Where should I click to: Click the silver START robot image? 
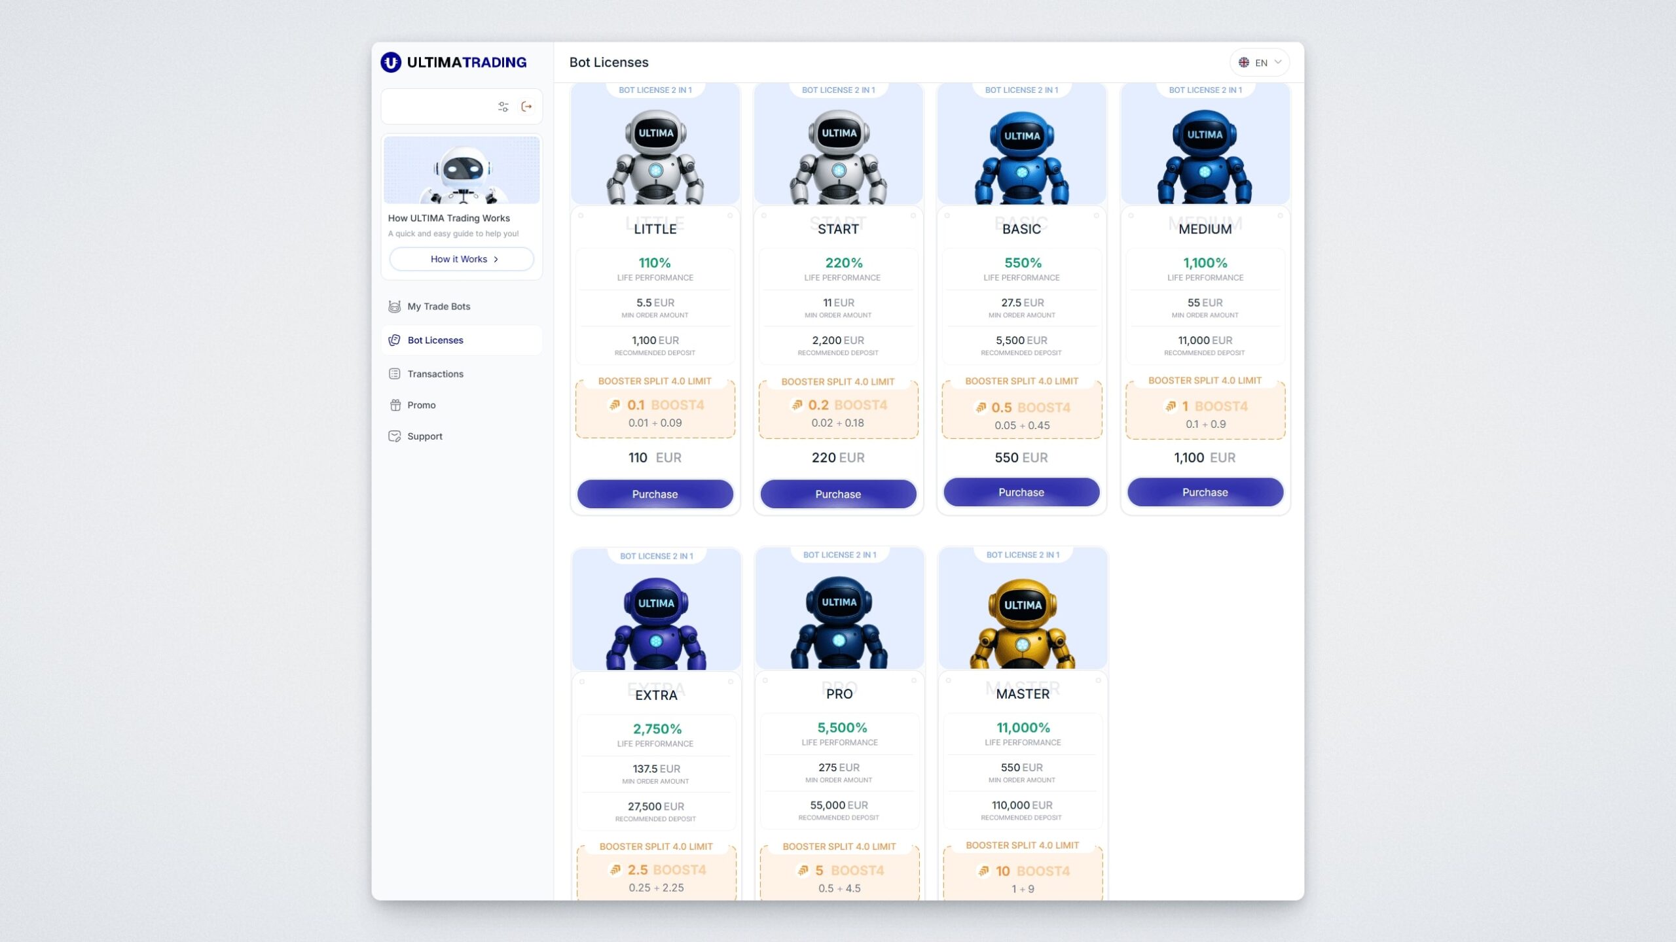[839, 157]
